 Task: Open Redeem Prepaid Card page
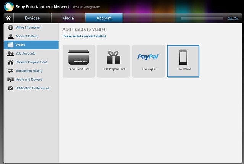pyautogui.click(x=31, y=62)
